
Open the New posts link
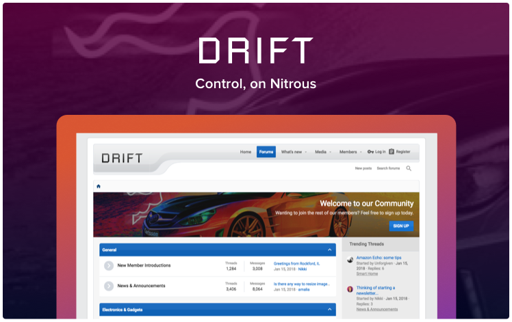coord(363,168)
